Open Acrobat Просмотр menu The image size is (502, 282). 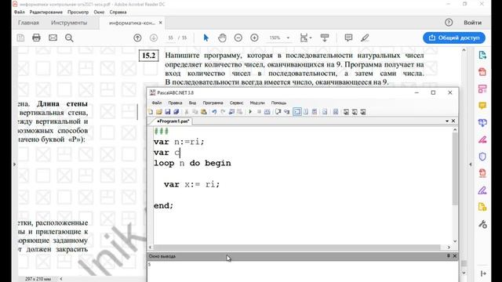pyautogui.click(x=78, y=13)
